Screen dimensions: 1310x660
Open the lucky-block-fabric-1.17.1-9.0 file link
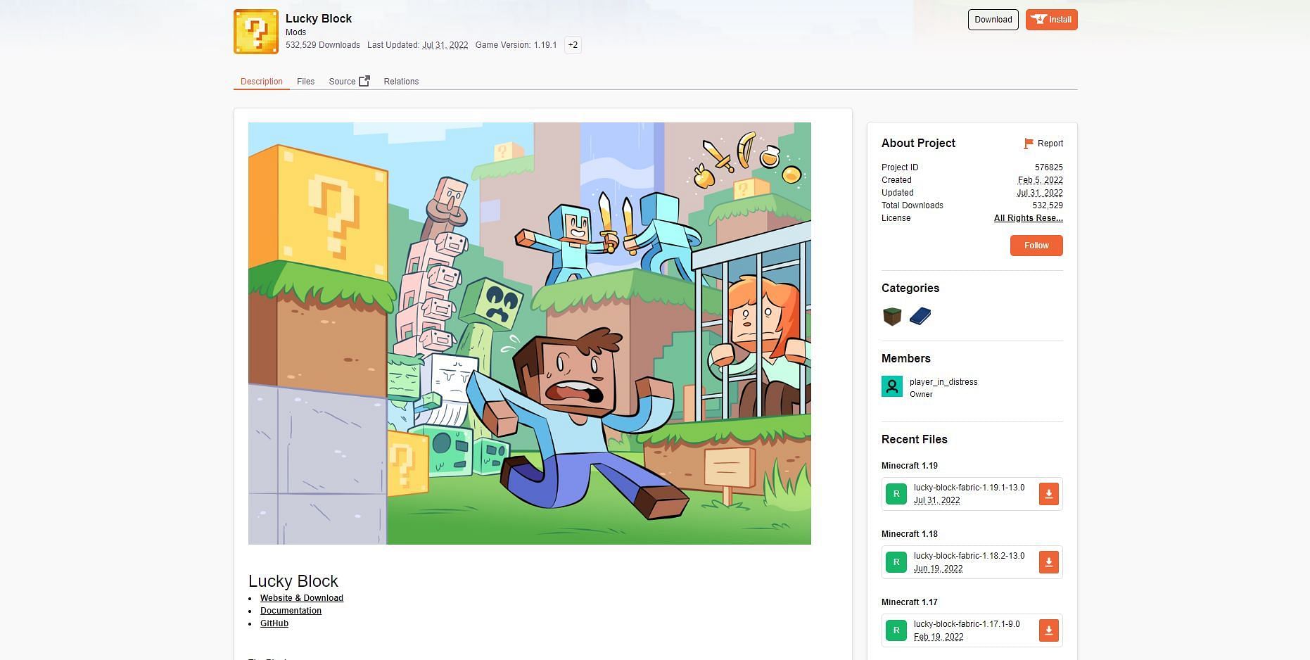pyautogui.click(x=967, y=624)
